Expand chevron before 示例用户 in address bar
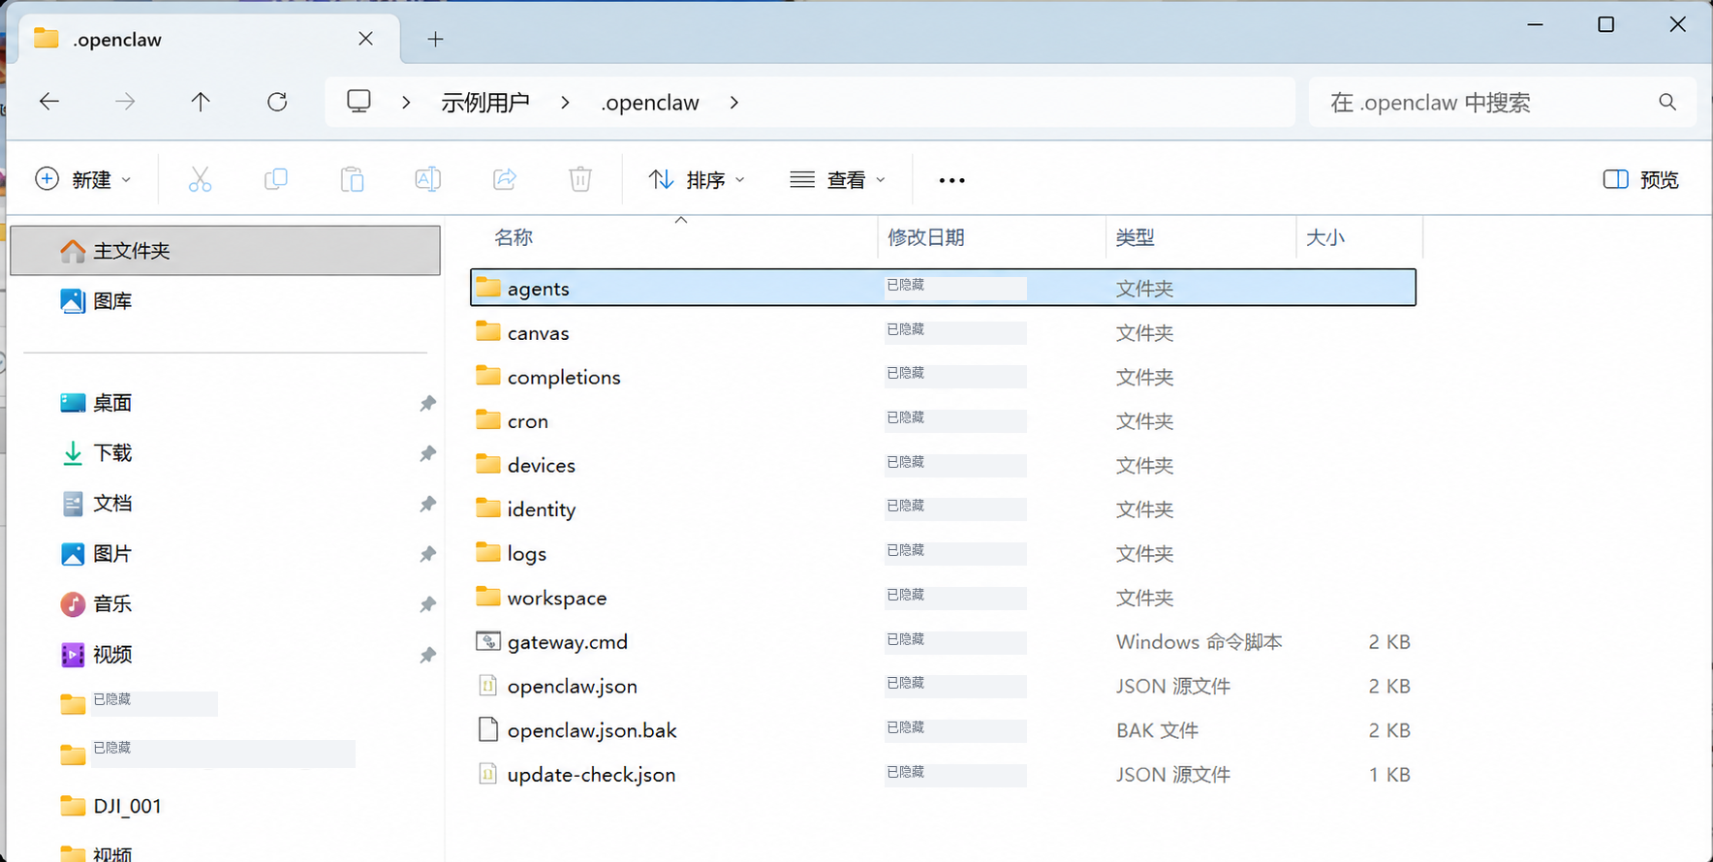 click(406, 102)
